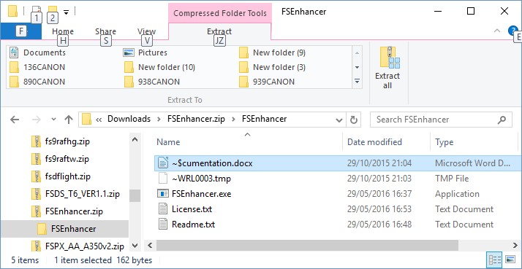Click the Back navigation arrow
Screen dimensions: 522x269
[x=15, y=120]
